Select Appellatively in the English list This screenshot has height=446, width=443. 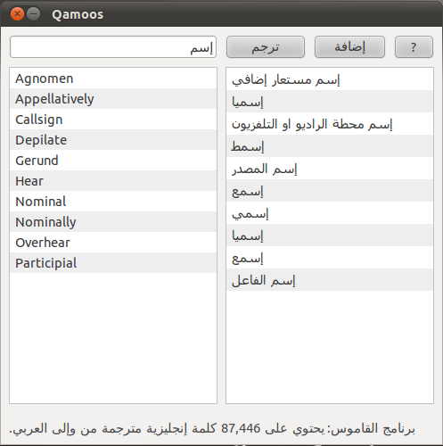[113, 99]
